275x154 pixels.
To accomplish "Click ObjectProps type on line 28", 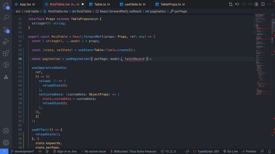I will [99, 94].
